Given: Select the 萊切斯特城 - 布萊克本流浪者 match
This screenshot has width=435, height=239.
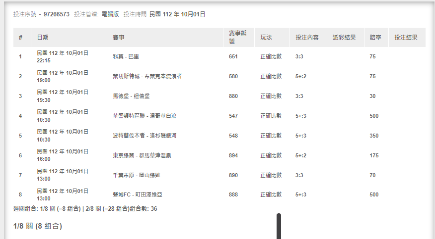Looking at the screenshot, I should [x=147, y=76].
